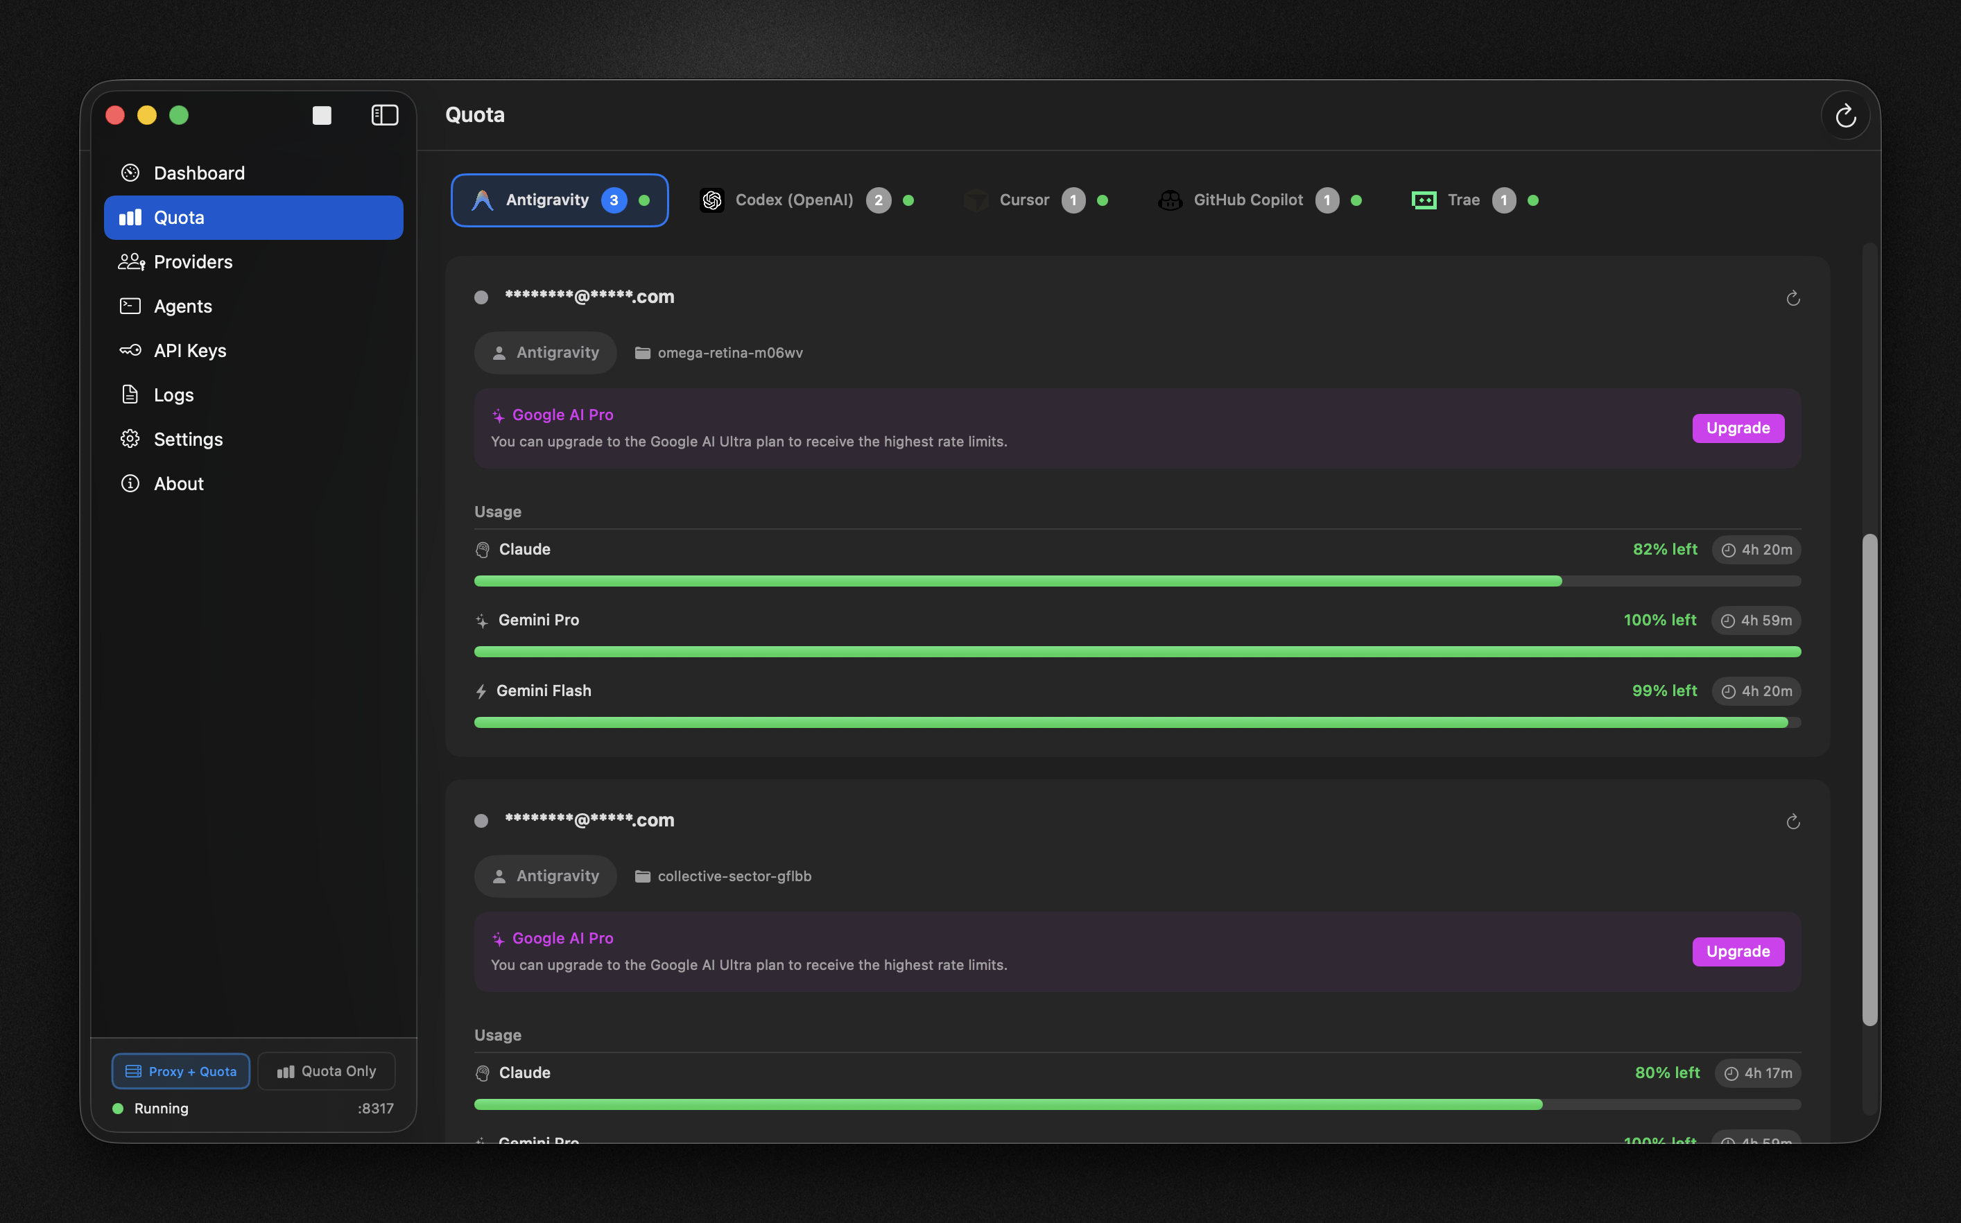Toggle the sidebar panel icon
Image resolution: width=1961 pixels, height=1223 pixels.
[x=384, y=115]
